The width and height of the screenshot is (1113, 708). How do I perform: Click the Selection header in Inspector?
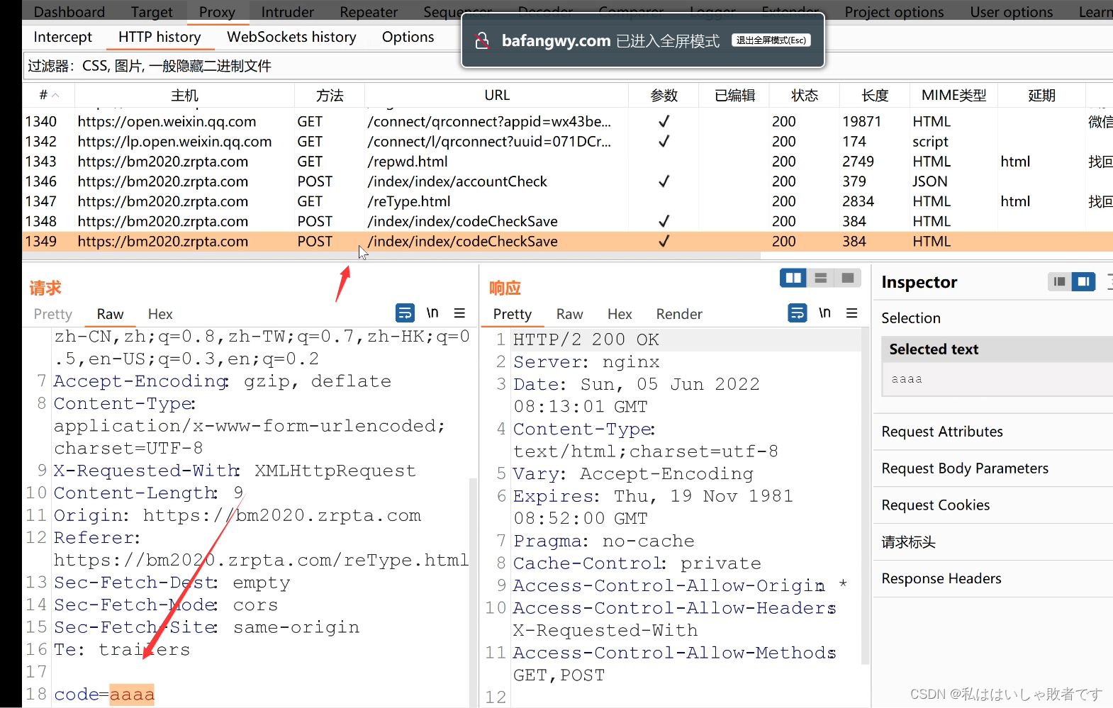point(911,318)
